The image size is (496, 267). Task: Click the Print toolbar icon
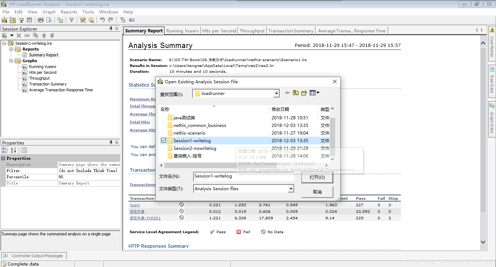(x=41, y=20)
